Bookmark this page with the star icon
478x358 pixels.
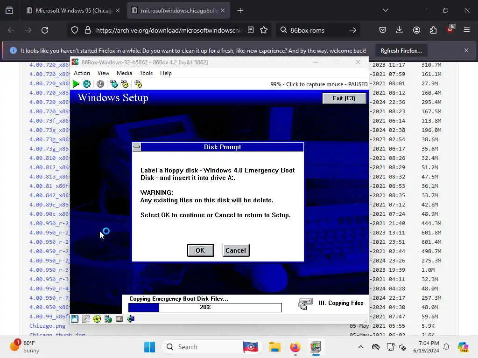[x=264, y=30]
